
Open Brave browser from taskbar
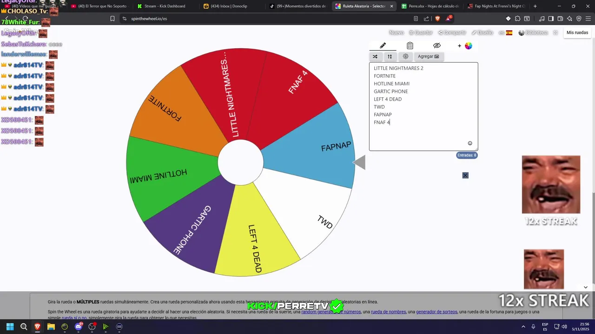tap(37, 327)
